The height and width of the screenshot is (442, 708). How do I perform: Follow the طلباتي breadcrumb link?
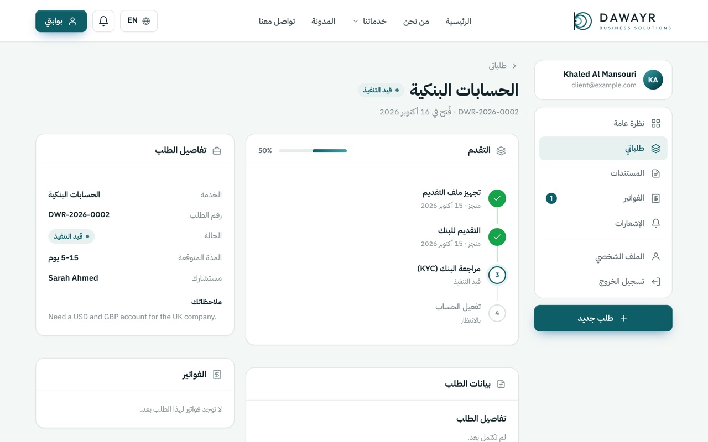pyautogui.click(x=498, y=66)
